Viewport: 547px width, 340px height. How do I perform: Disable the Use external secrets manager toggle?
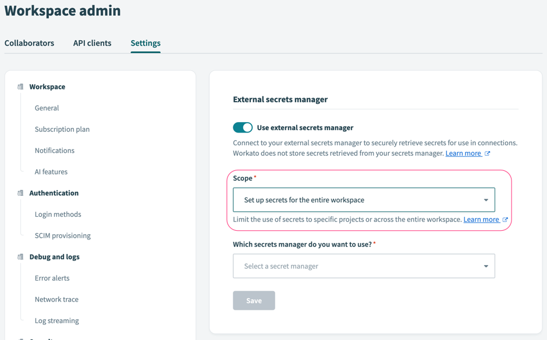coord(243,127)
